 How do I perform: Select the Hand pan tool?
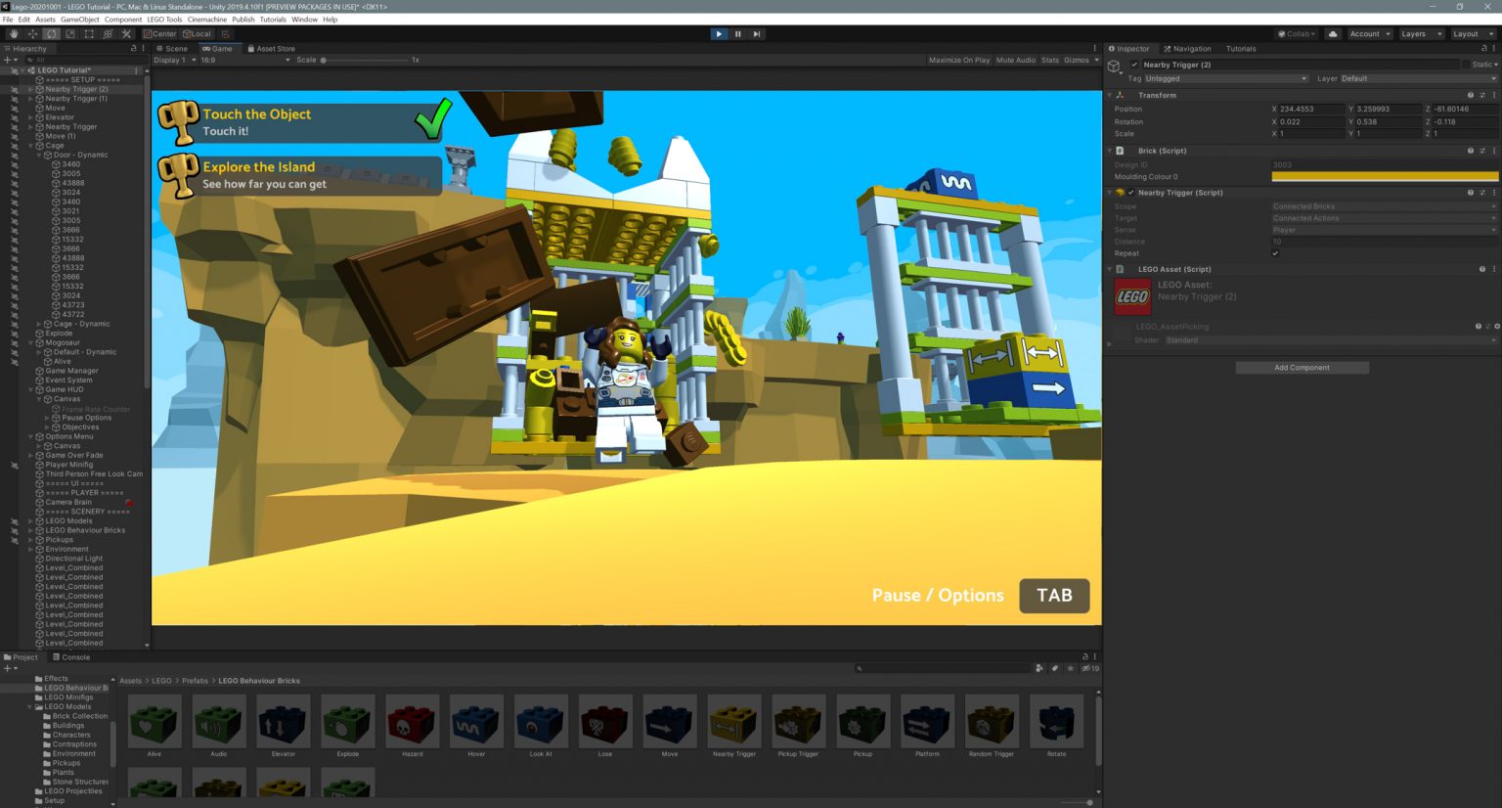tap(13, 33)
